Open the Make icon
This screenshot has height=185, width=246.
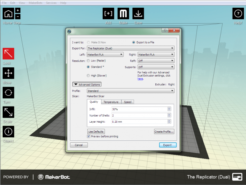click(x=123, y=13)
